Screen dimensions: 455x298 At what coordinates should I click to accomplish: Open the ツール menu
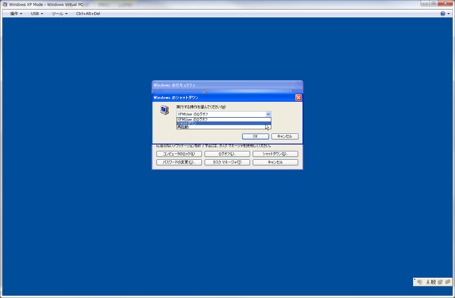59,13
